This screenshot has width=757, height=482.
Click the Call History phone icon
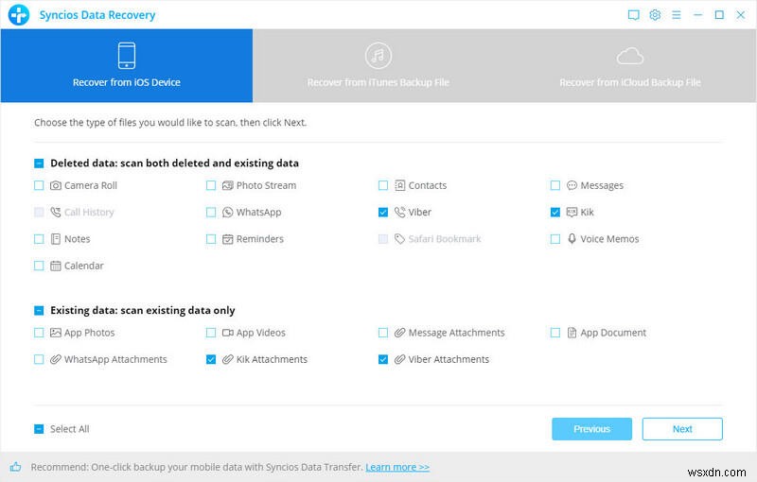[x=56, y=212]
